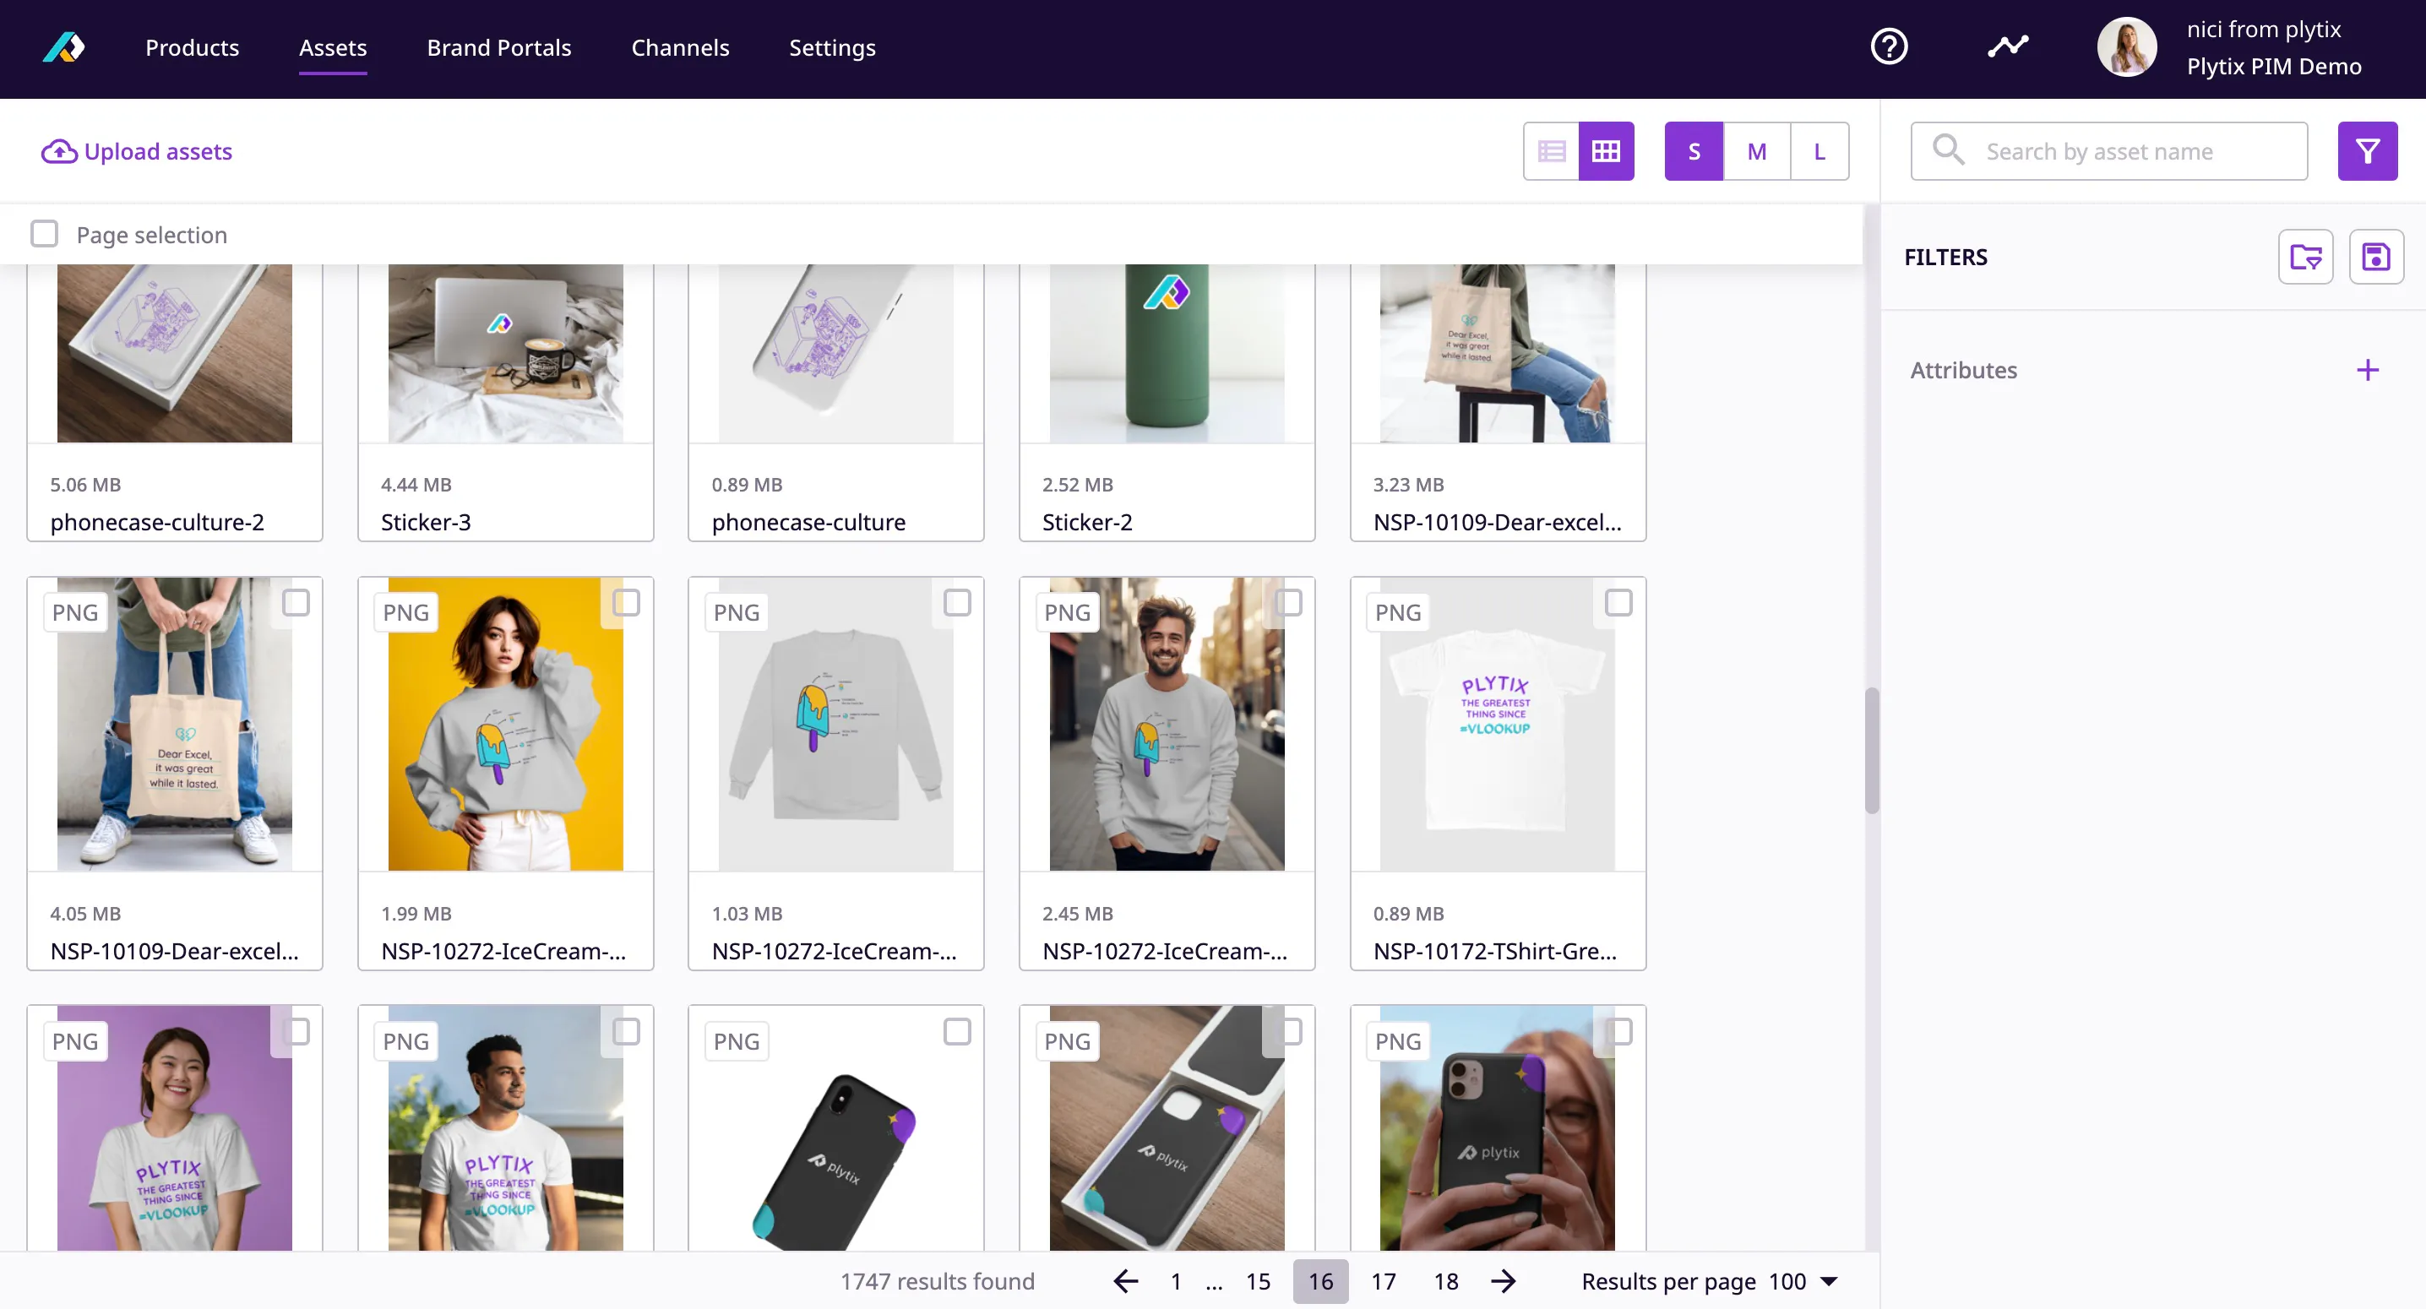Image resolution: width=2426 pixels, height=1309 pixels.
Task: Jump to page 15
Action: pyautogui.click(x=1257, y=1281)
